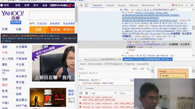Open 信箱 in the Yahoo top bar
The width and height of the screenshot is (195, 109).
(18, 5)
